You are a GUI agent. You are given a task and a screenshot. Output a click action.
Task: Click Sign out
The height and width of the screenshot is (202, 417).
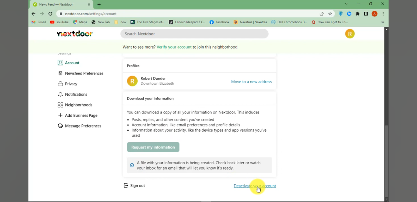coord(134,185)
